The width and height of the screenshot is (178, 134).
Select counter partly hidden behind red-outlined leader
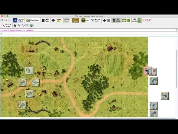(154, 72)
